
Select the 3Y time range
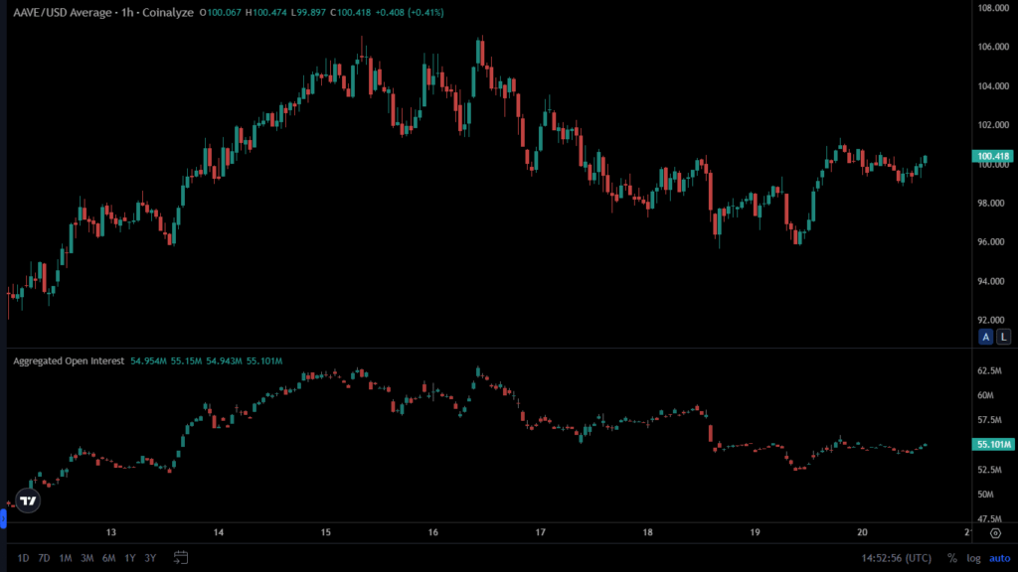(x=150, y=557)
